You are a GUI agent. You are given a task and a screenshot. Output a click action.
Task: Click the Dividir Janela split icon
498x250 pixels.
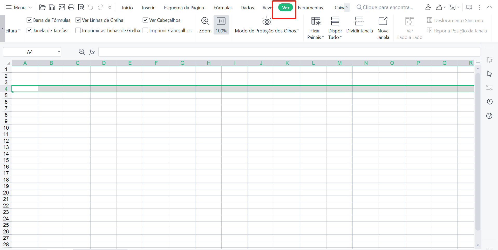tap(359, 21)
